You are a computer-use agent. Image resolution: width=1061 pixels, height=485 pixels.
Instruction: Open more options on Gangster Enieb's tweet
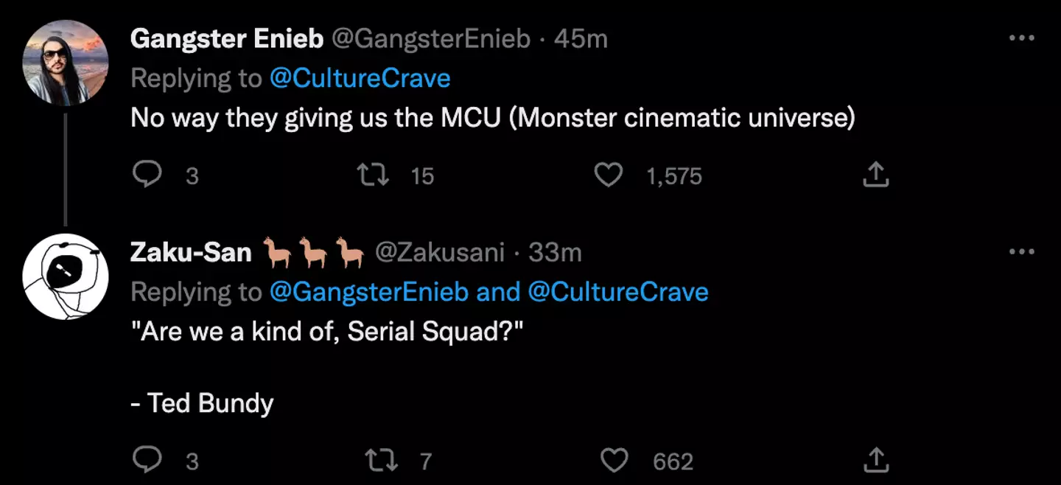pyautogui.click(x=1021, y=39)
